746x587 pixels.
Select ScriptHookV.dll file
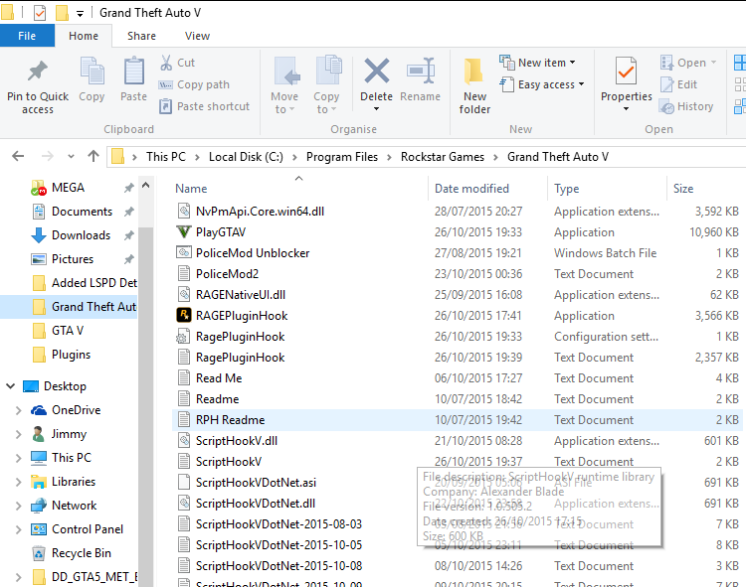[237, 441]
